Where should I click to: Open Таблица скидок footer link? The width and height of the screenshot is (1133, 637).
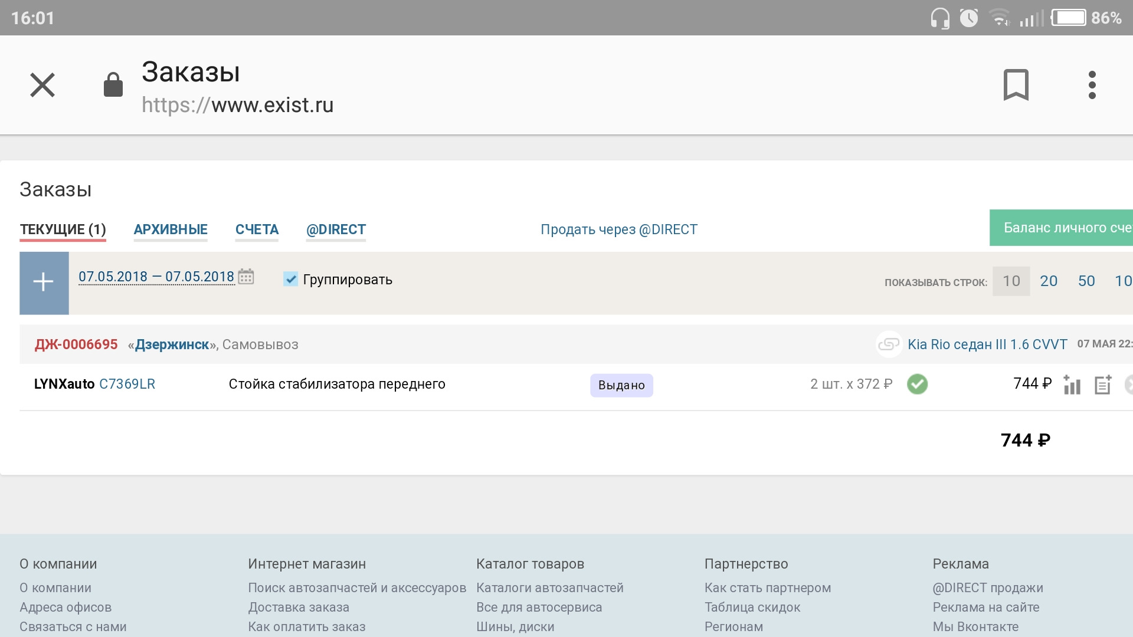[x=752, y=608]
